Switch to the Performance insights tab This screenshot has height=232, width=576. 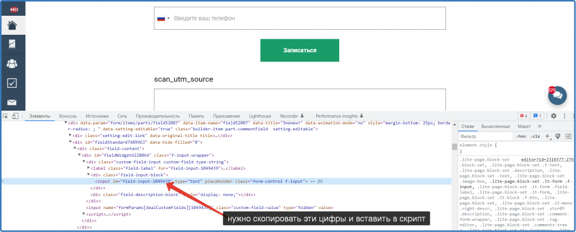(339, 116)
